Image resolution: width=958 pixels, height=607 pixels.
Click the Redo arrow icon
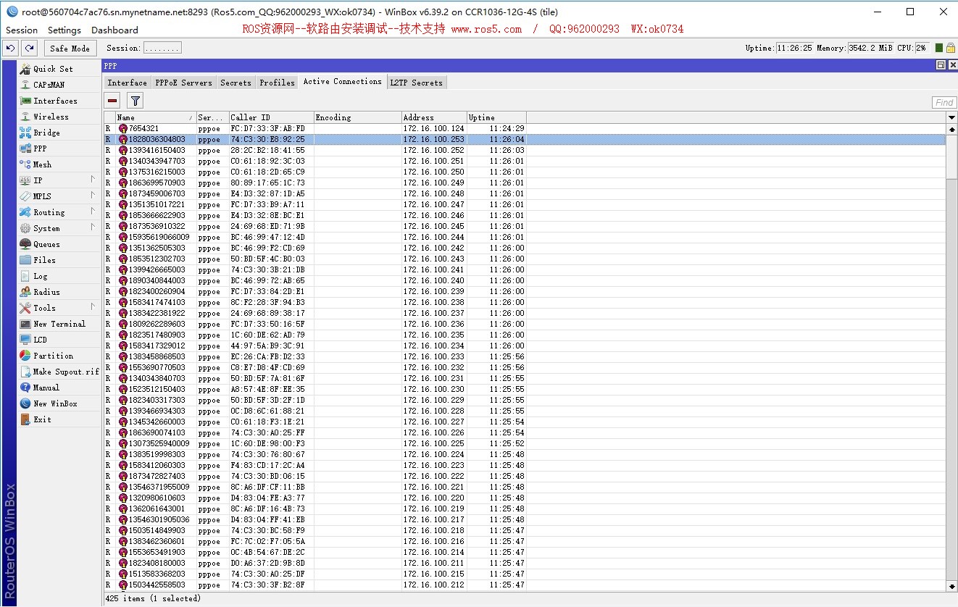29,48
